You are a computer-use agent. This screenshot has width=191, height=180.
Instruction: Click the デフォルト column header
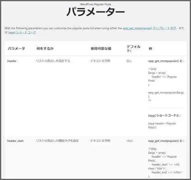(x=133, y=49)
